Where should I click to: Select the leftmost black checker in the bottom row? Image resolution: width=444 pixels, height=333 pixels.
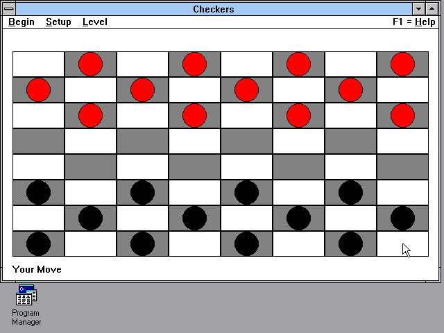(38, 244)
